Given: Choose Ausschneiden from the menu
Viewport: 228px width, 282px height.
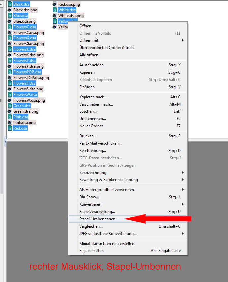Looking at the screenshot, I should [128, 65].
